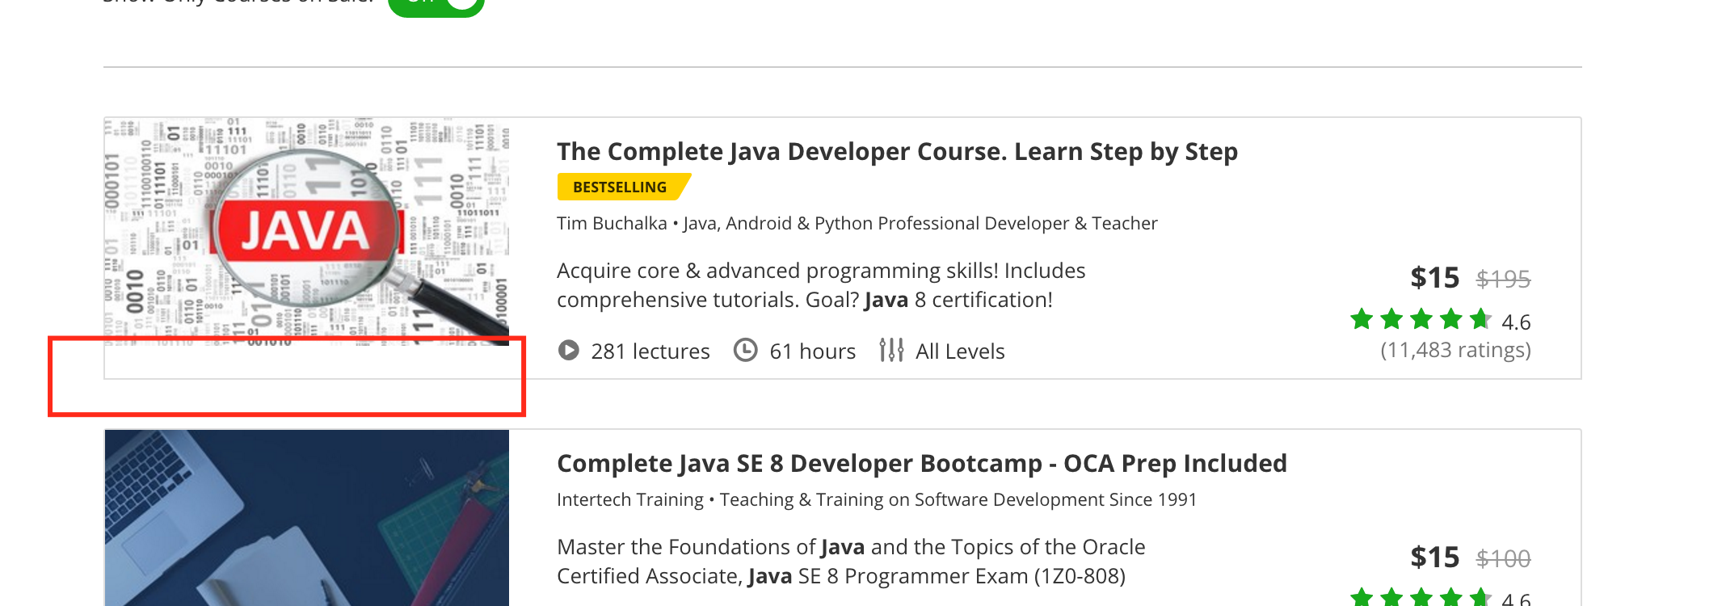1726x606 pixels.
Task: Click the $15 price of the Bootcamp course
Action: (x=1434, y=558)
